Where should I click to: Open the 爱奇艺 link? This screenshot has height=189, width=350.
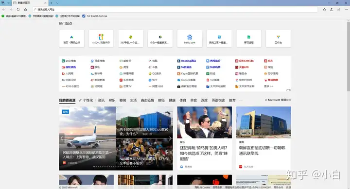[125, 61]
